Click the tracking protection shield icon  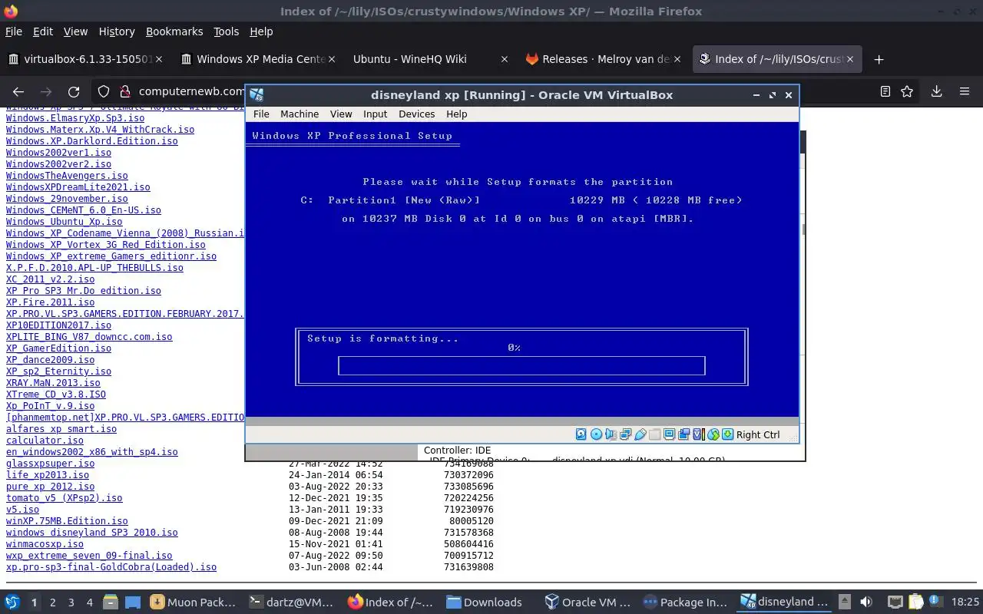click(x=104, y=91)
